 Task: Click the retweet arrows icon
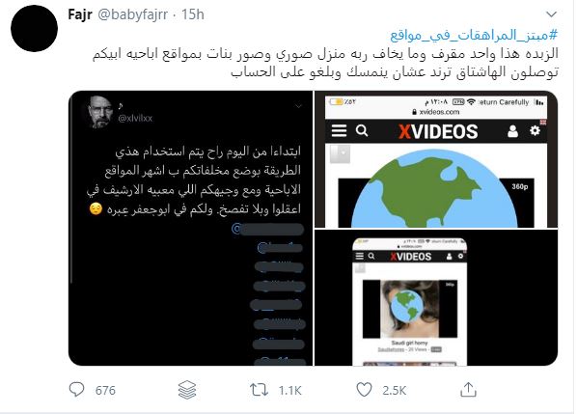[259, 390]
